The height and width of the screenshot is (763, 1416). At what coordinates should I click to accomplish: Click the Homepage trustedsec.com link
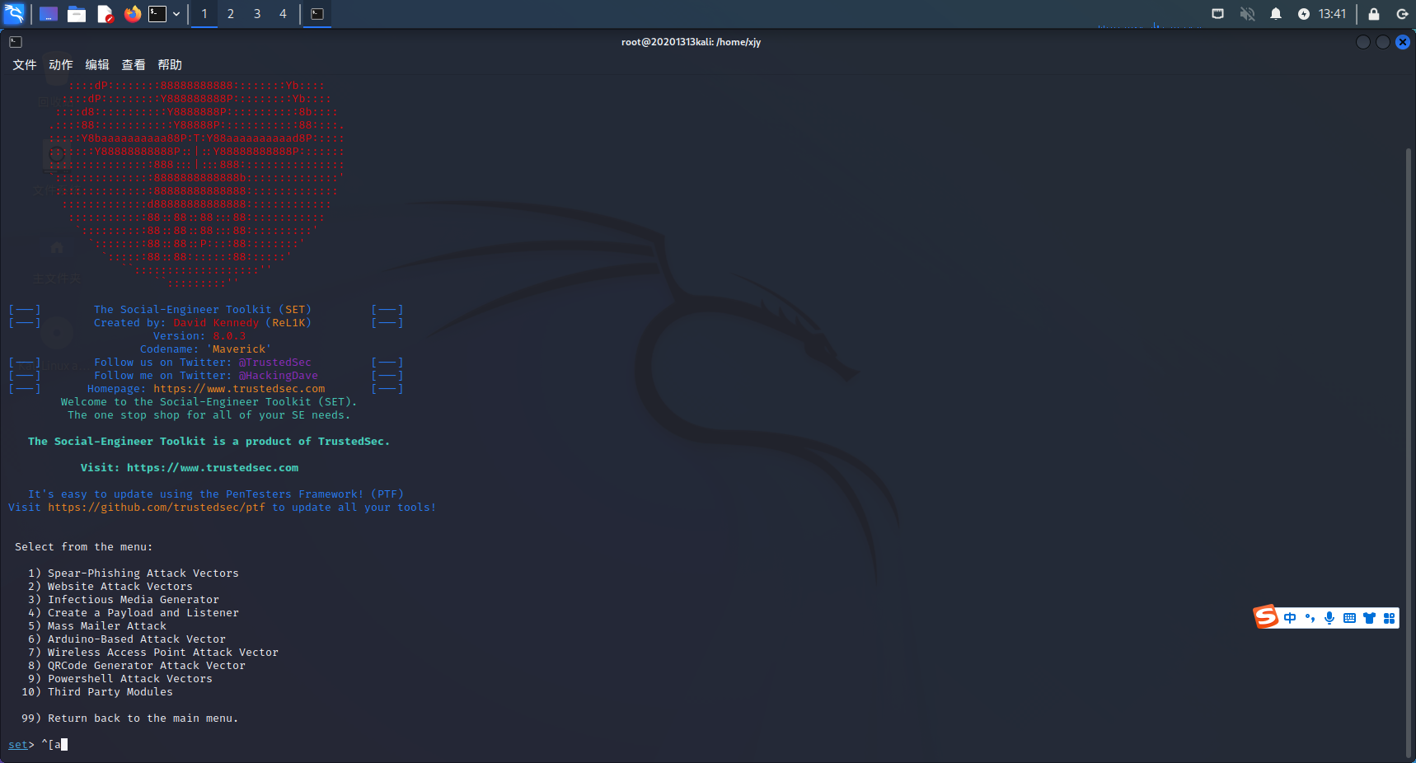pyautogui.click(x=239, y=389)
